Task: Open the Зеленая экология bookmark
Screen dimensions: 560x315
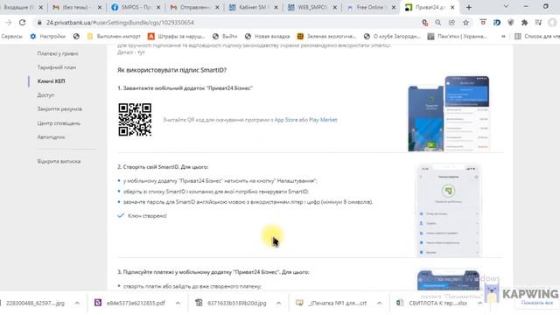Action: pos(326,37)
